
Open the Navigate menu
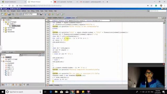point(13,11)
